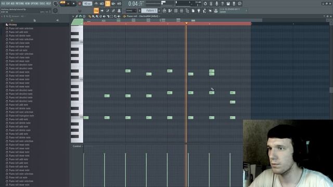Click the plus button right of Pattern 1
The height and width of the screenshot is (187, 333).
[159, 10]
